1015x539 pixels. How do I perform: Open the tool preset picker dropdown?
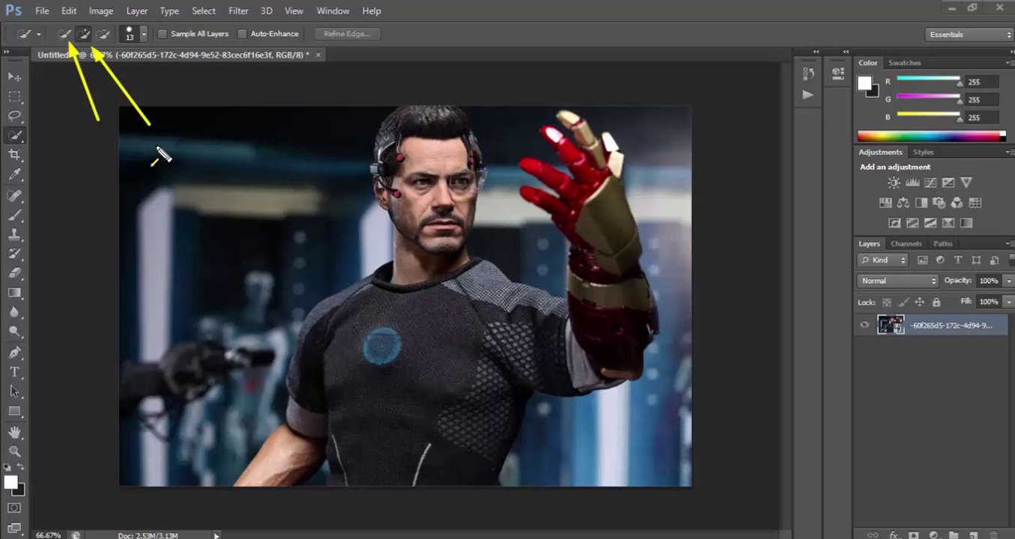coord(38,34)
